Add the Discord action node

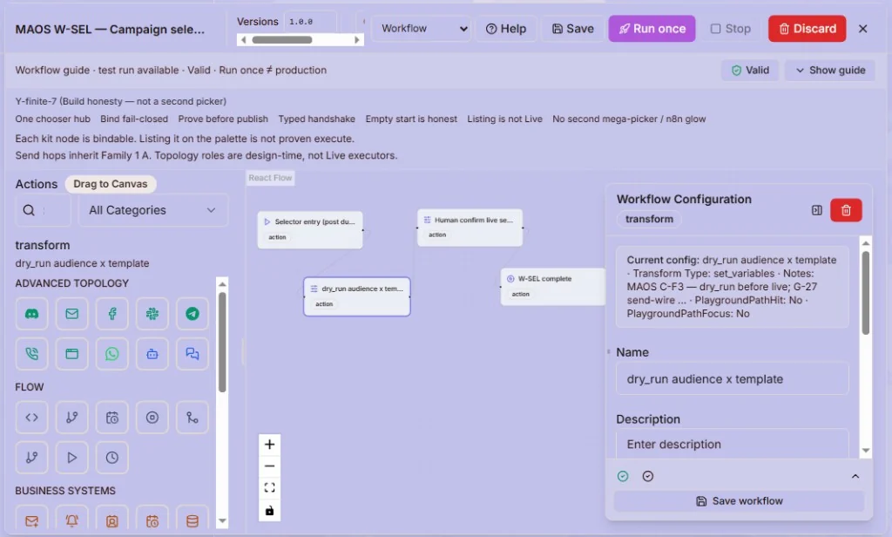pos(32,314)
